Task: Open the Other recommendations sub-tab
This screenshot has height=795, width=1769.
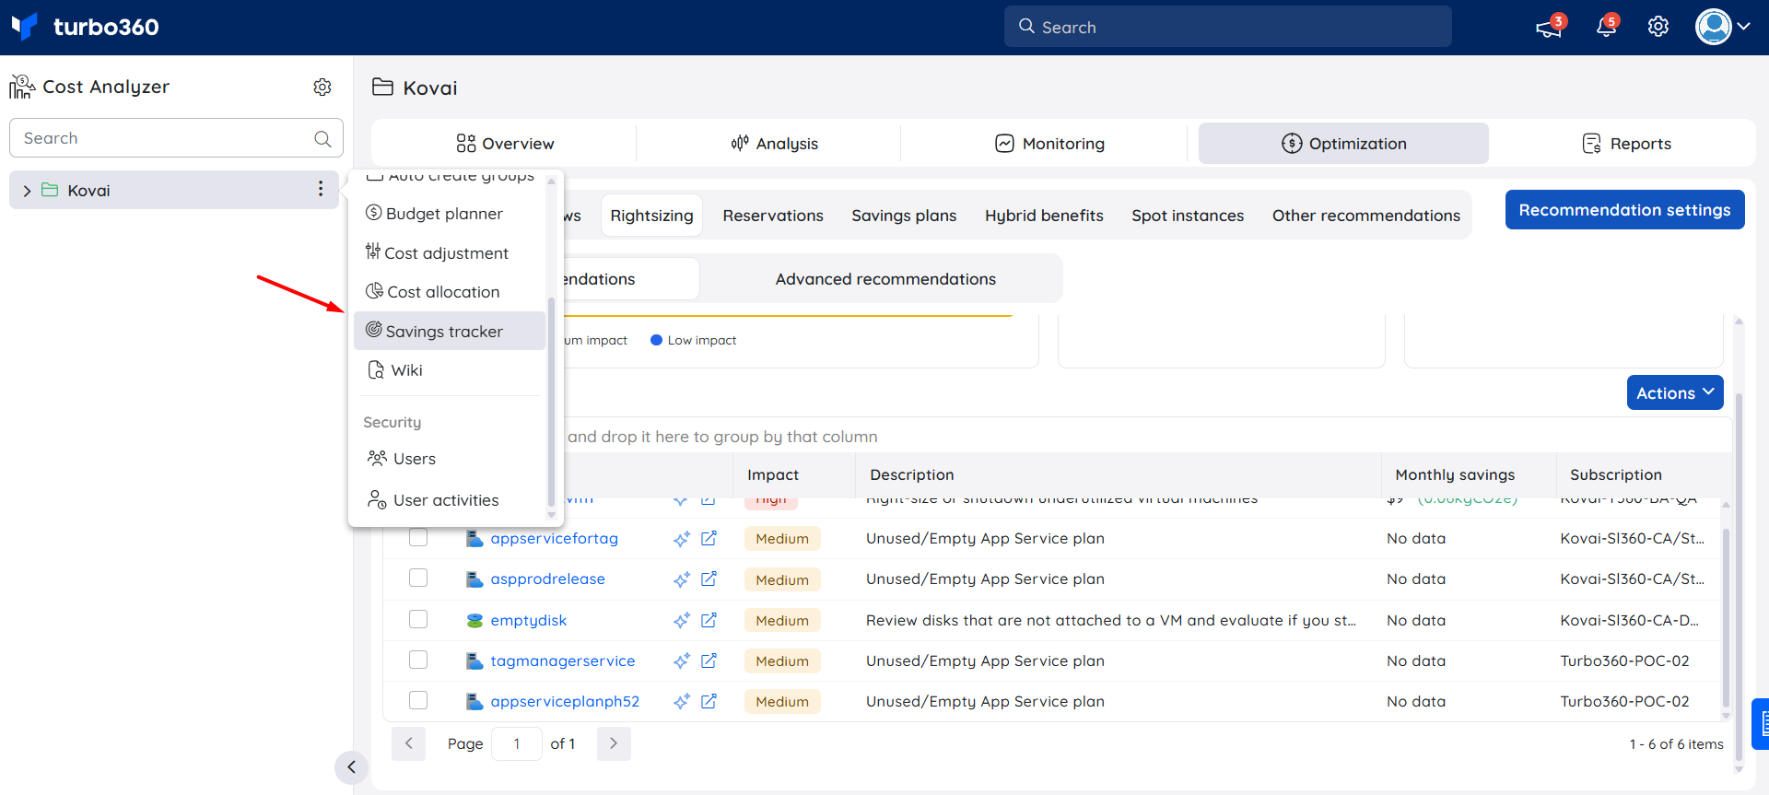Action: [1366, 216]
